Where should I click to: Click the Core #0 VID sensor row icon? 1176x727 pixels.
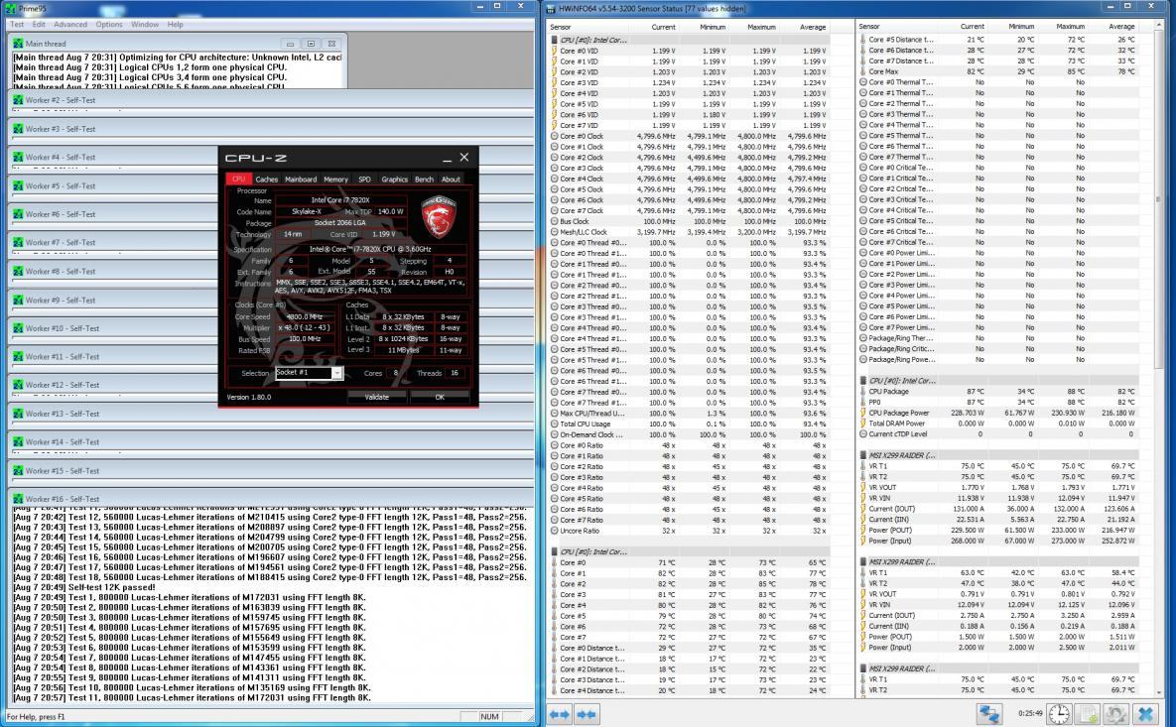[x=554, y=51]
